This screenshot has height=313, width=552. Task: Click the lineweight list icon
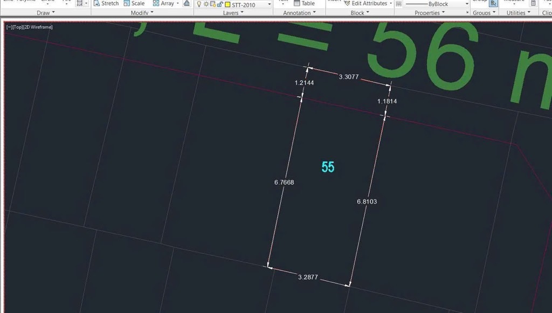[x=398, y=4]
